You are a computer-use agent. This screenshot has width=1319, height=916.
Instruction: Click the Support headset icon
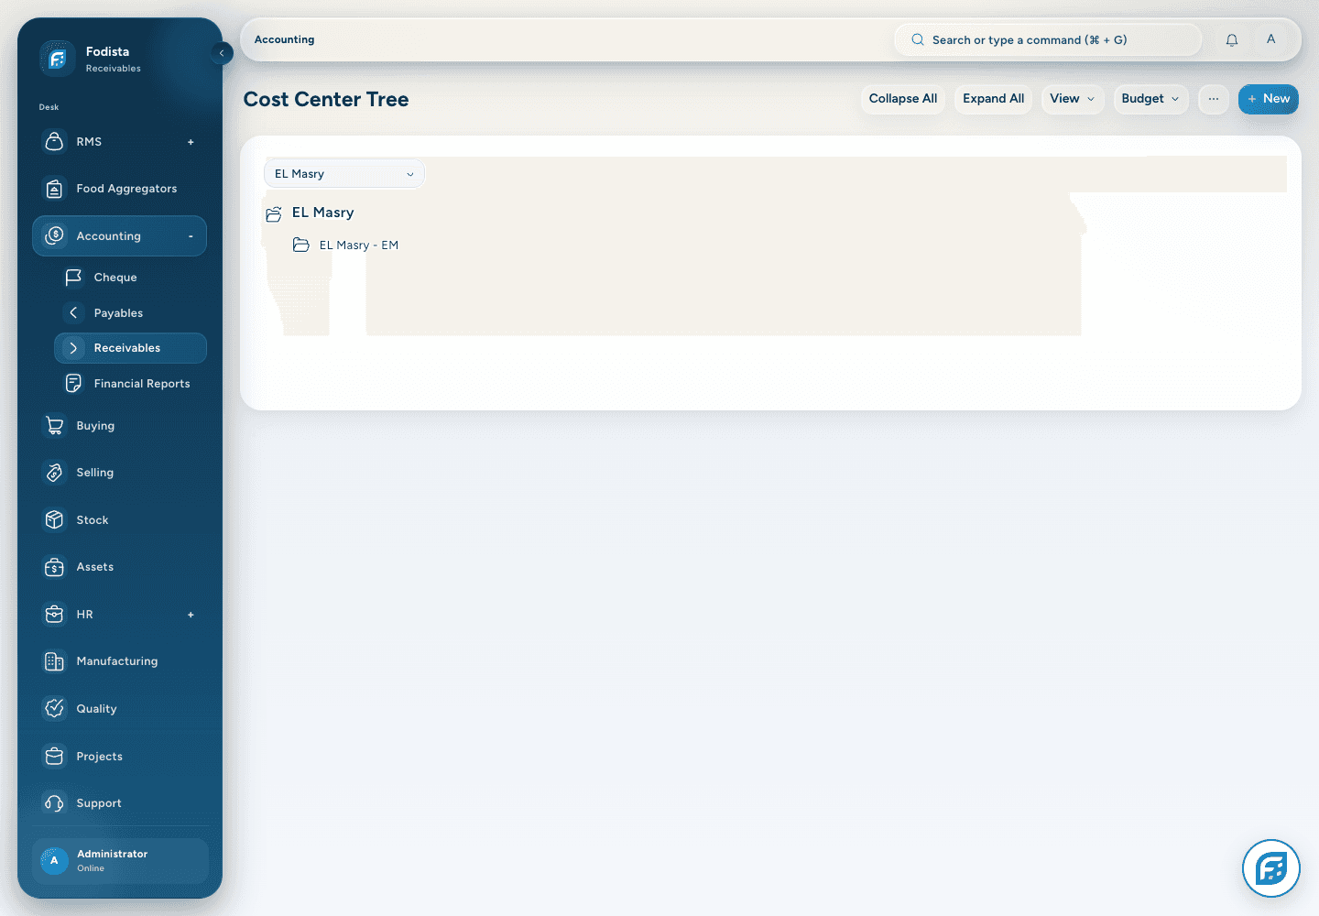(x=55, y=803)
